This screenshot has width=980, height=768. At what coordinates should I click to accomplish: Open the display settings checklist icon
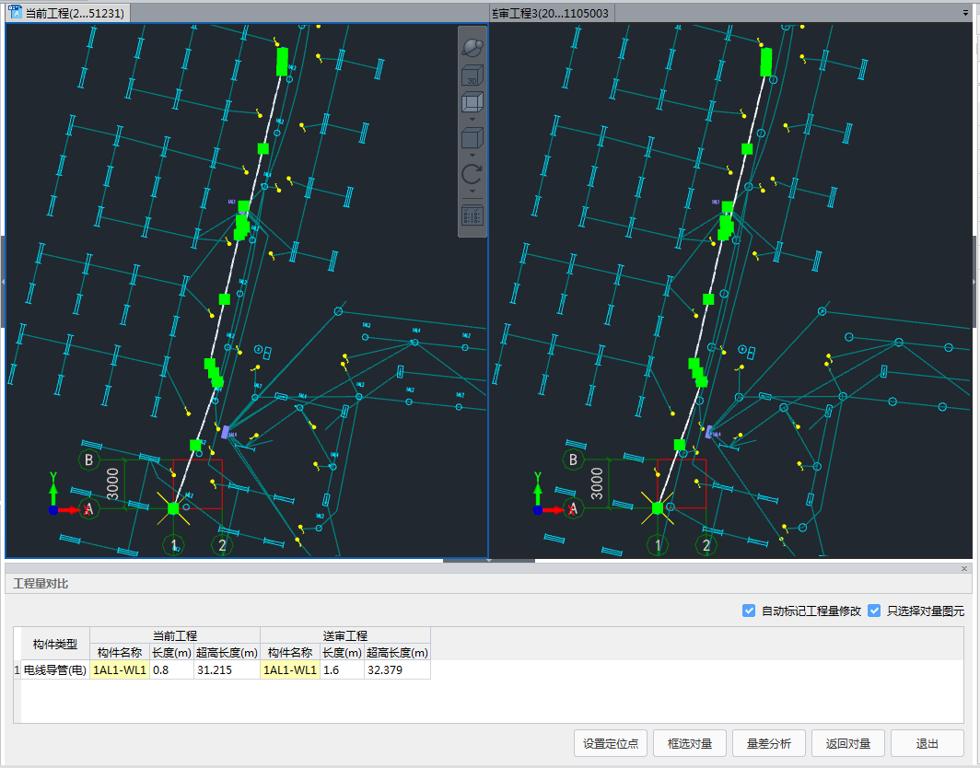[x=472, y=215]
